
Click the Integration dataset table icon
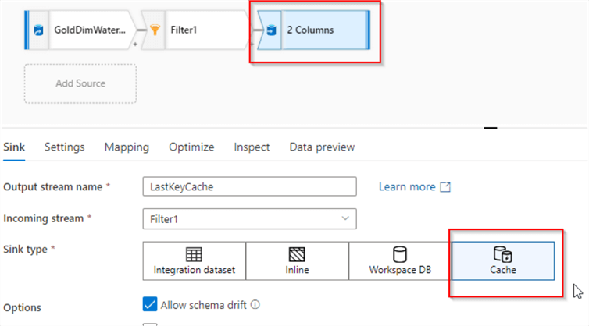pos(194,255)
